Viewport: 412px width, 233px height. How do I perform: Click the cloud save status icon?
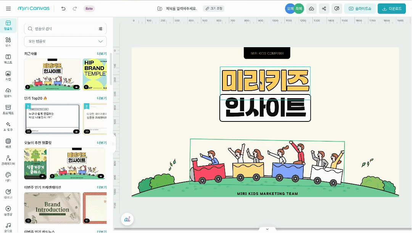coord(311,9)
